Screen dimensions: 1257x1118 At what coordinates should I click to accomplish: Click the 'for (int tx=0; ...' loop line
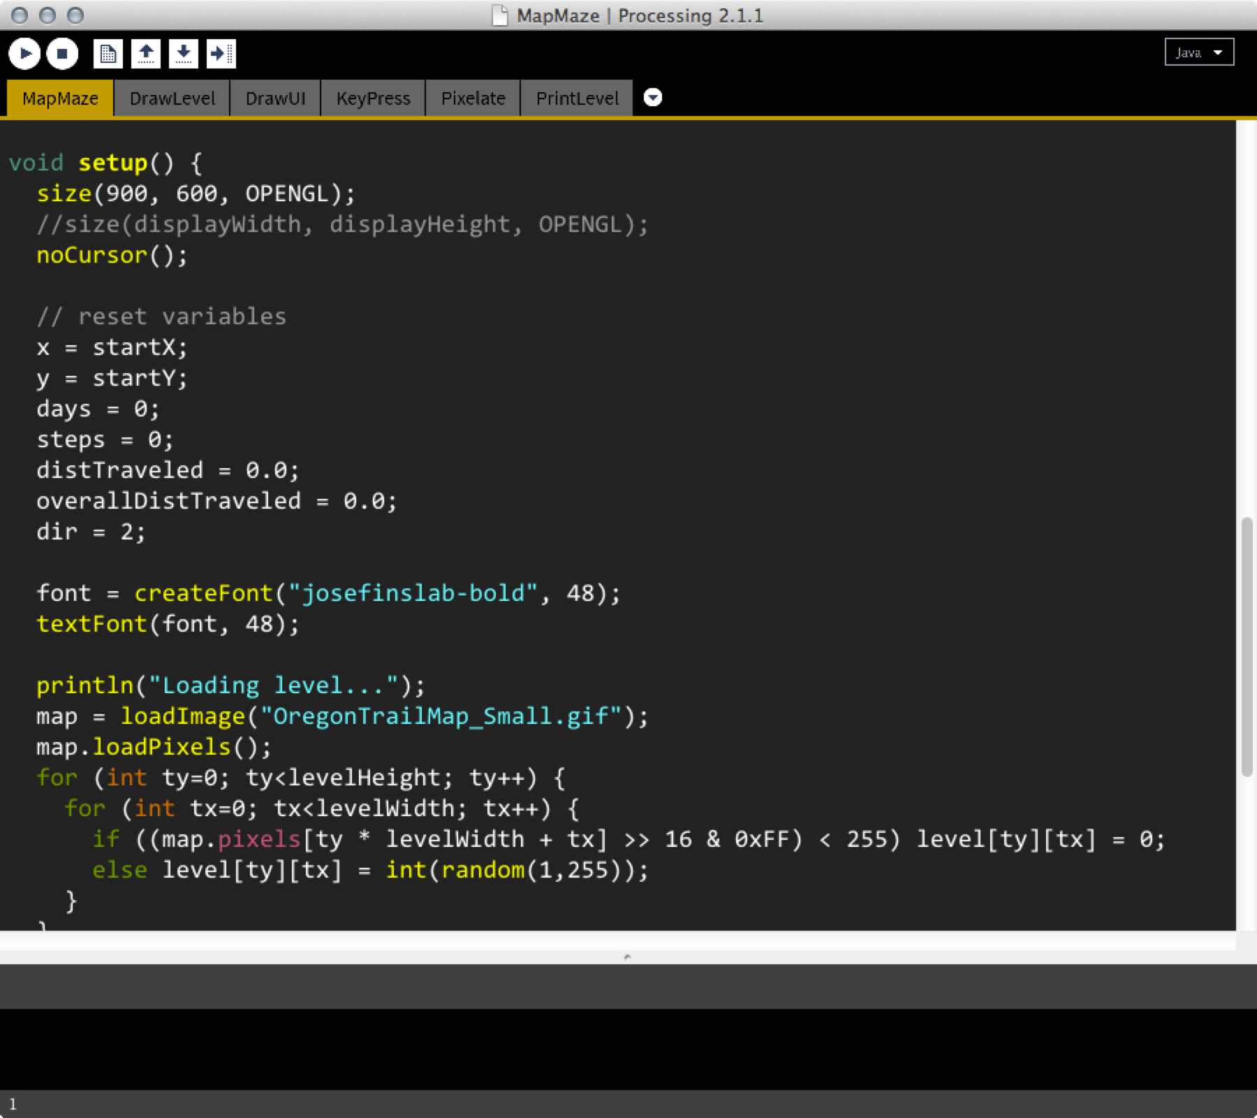click(x=321, y=808)
